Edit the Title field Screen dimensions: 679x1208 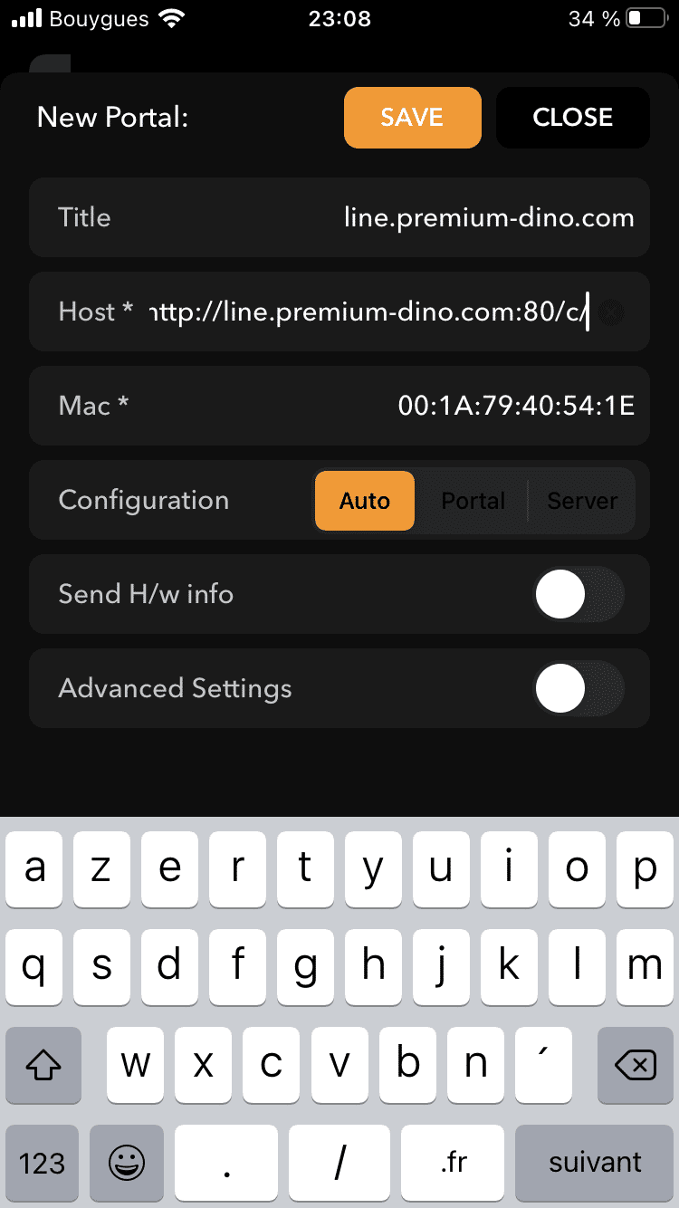pos(339,217)
